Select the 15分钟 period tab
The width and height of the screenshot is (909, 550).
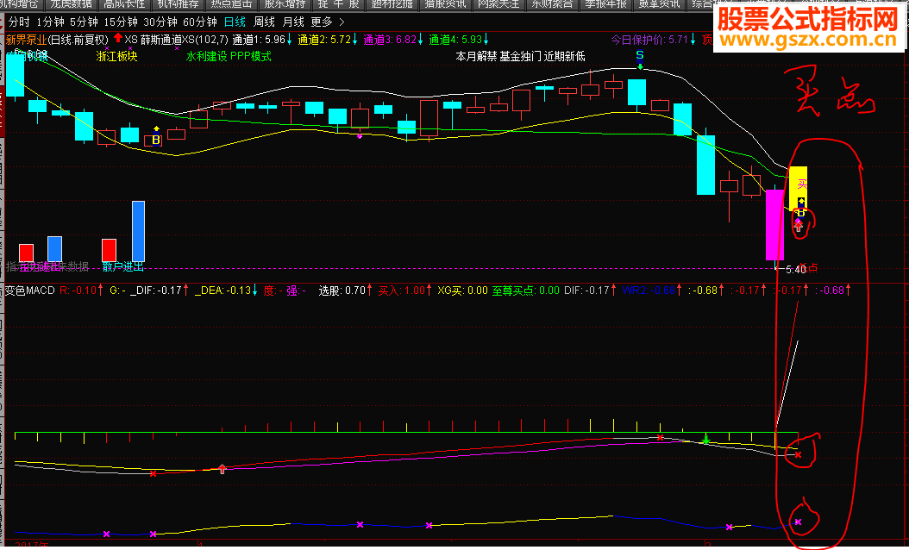(121, 22)
